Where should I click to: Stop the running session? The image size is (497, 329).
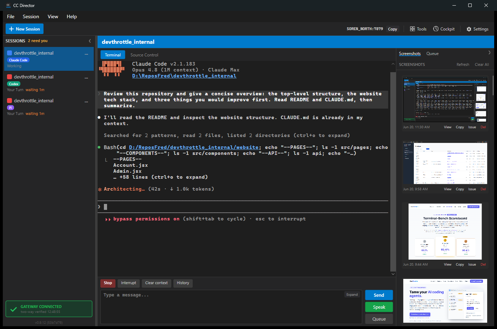108,283
